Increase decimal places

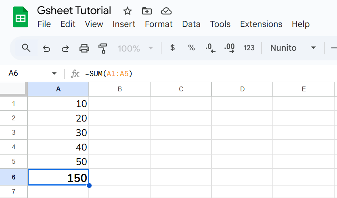pyautogui.click(x=229, y=48)
